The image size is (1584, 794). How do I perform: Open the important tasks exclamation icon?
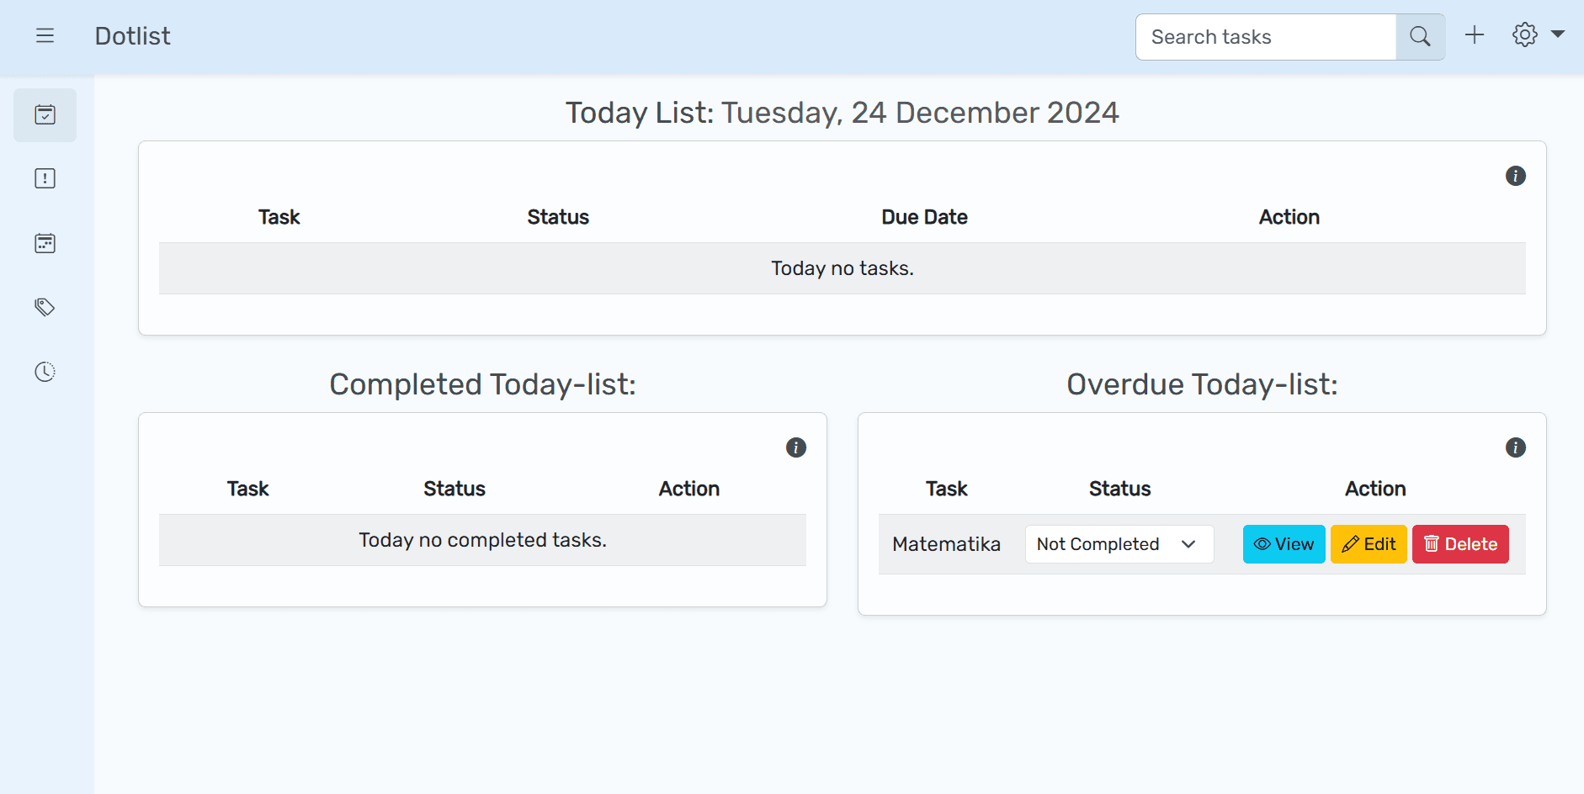45,178
